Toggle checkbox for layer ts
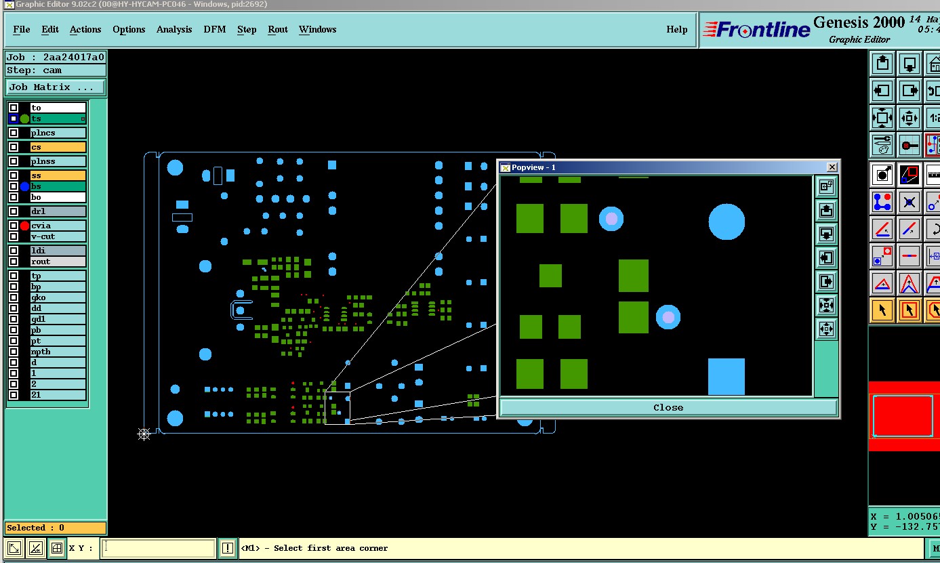 coord(14,119)
